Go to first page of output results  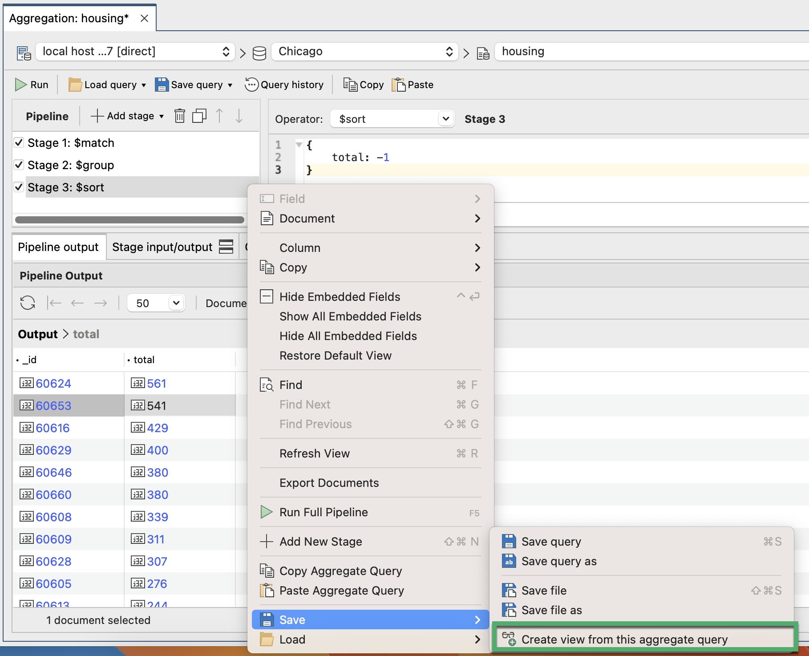tap(54, 303)
